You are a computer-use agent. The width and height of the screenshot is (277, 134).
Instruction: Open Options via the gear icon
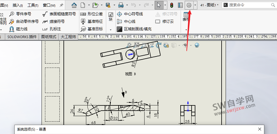pos(189,5)
